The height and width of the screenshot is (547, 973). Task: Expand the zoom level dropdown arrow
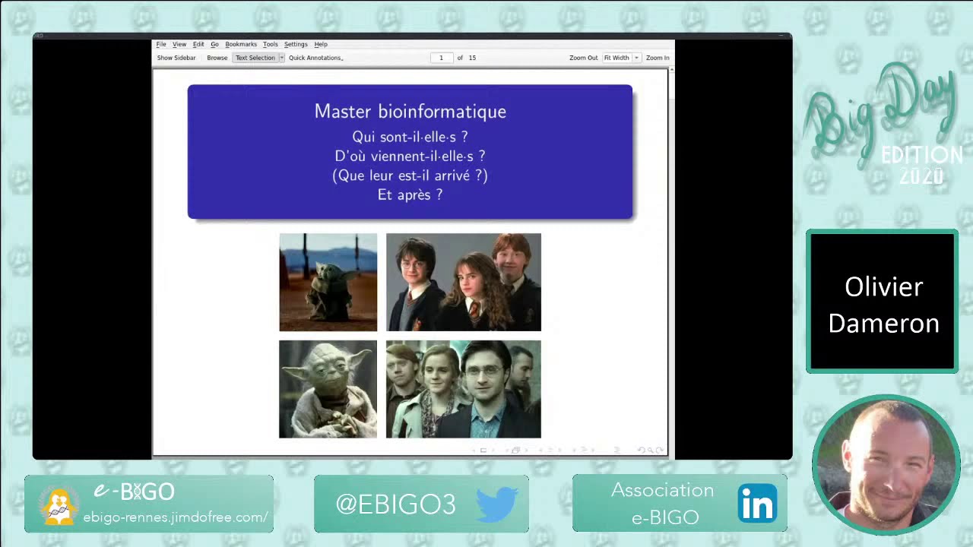tap(637, 58)
